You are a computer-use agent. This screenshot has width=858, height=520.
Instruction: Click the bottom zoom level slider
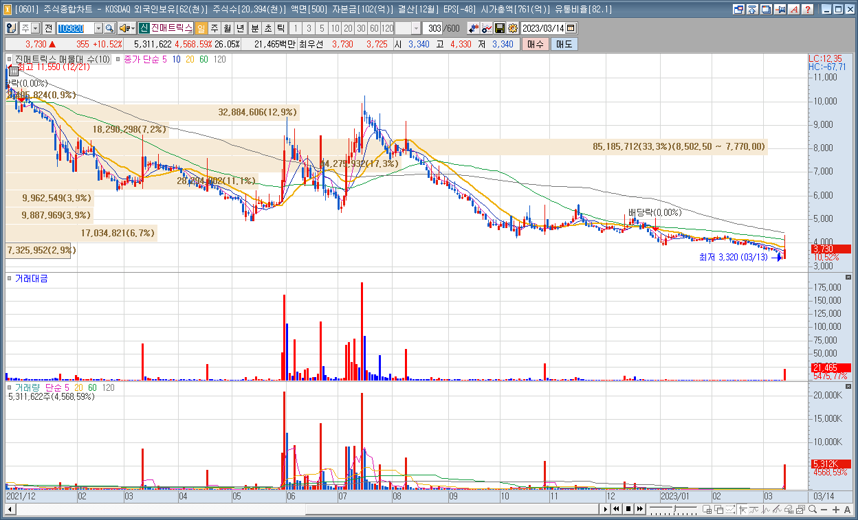click(x=673, y=509)
